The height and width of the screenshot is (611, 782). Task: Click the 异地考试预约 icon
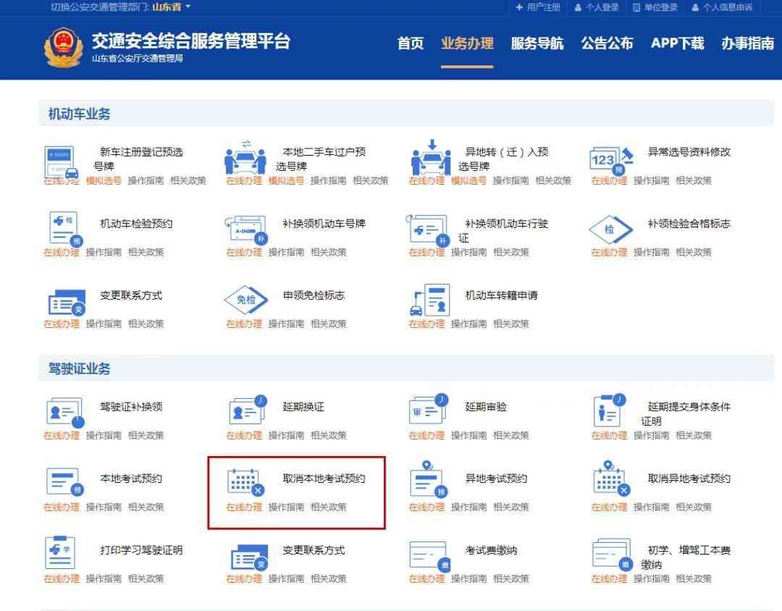click(x=428, y=480)
